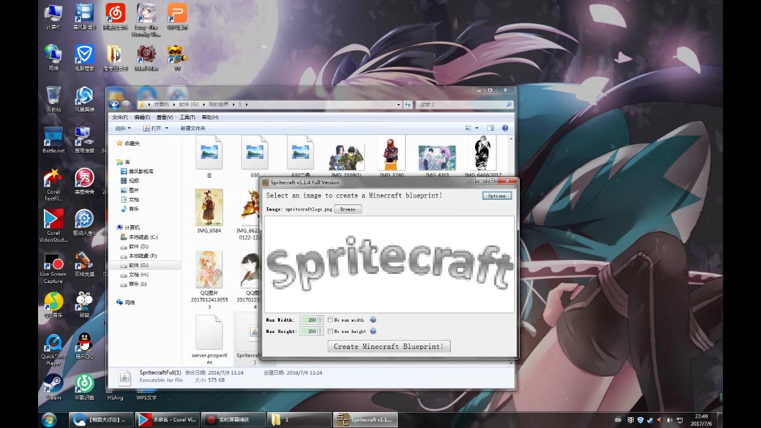Open the 腾讯QQ desktop icon
This screenshot has height=428, width=761.
point(84,346)
